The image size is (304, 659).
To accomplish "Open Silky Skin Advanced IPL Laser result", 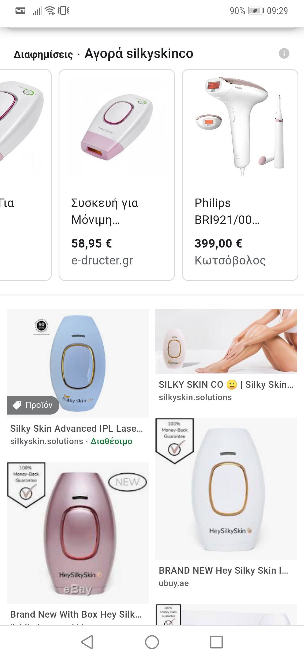I will tap(77, 429).
